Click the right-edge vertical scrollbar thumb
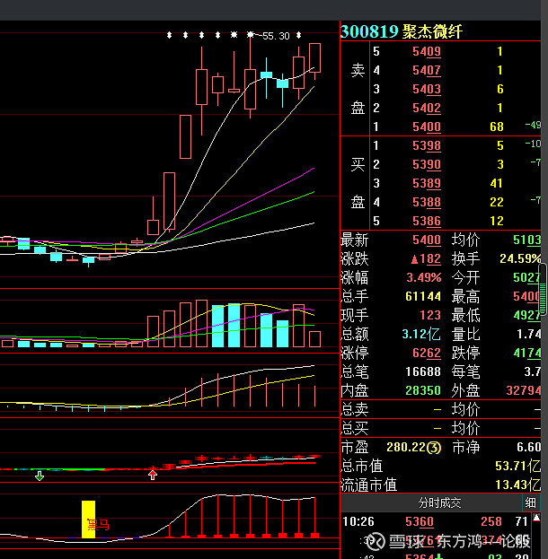 click(x=543, y=290)
